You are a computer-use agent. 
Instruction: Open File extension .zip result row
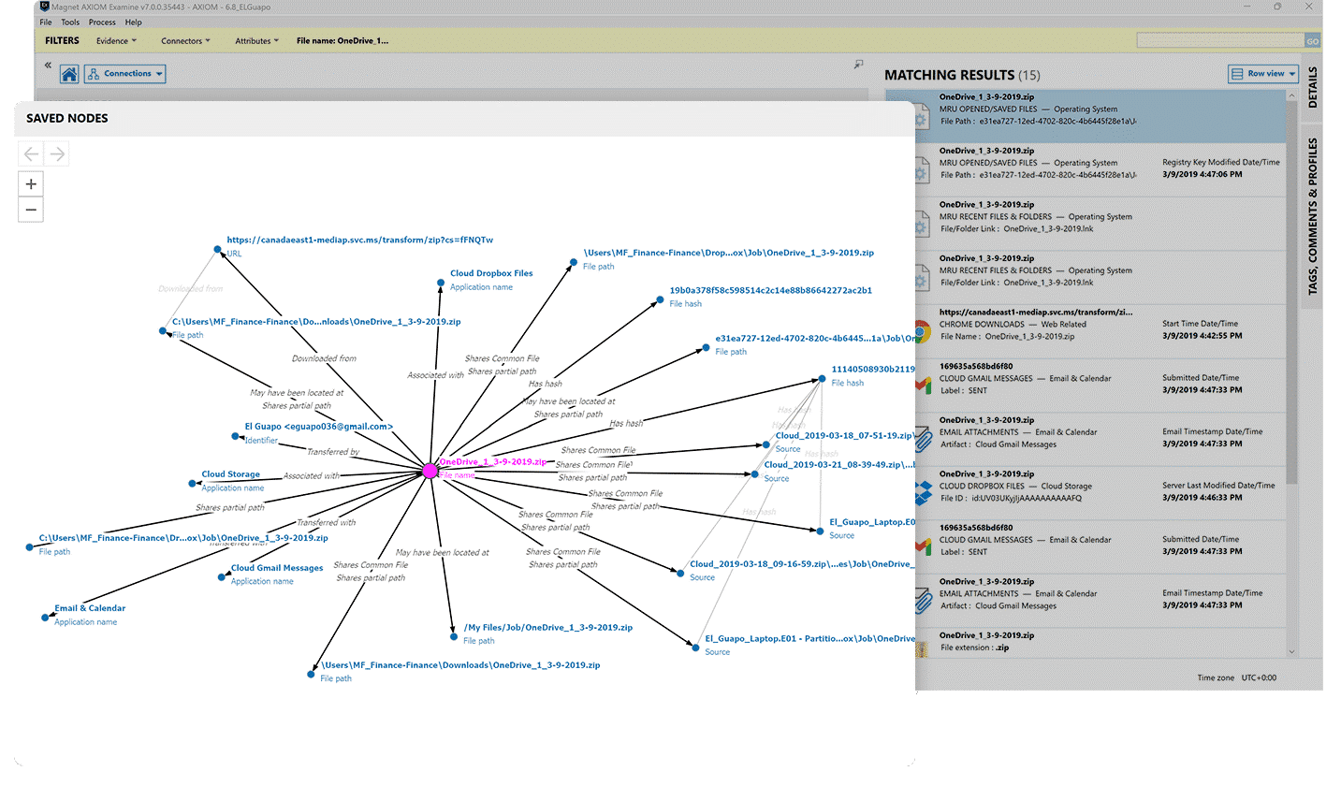1086,642
